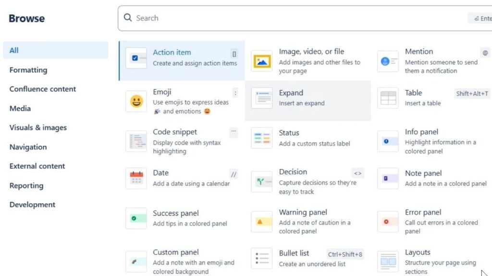Open the Formatting category

[28, 69]
